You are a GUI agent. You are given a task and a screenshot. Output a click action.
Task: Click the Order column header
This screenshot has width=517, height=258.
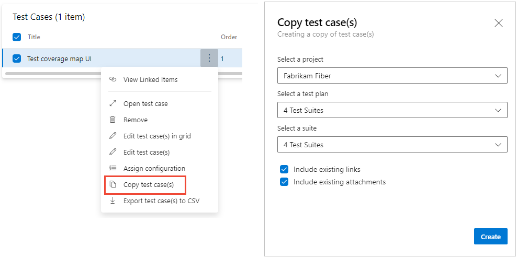[x=229, y=37]
